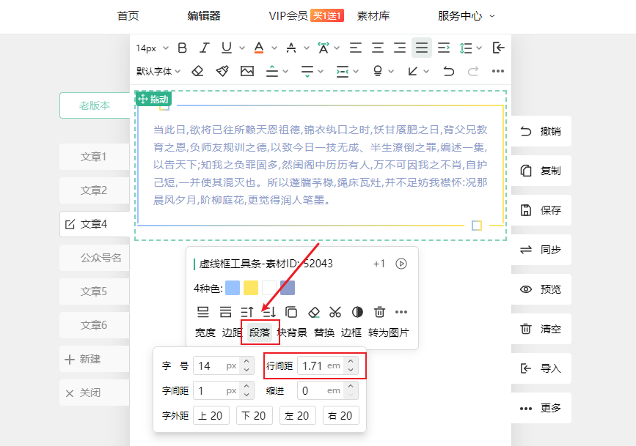Open VIP会员 page

tap(288, 16)
